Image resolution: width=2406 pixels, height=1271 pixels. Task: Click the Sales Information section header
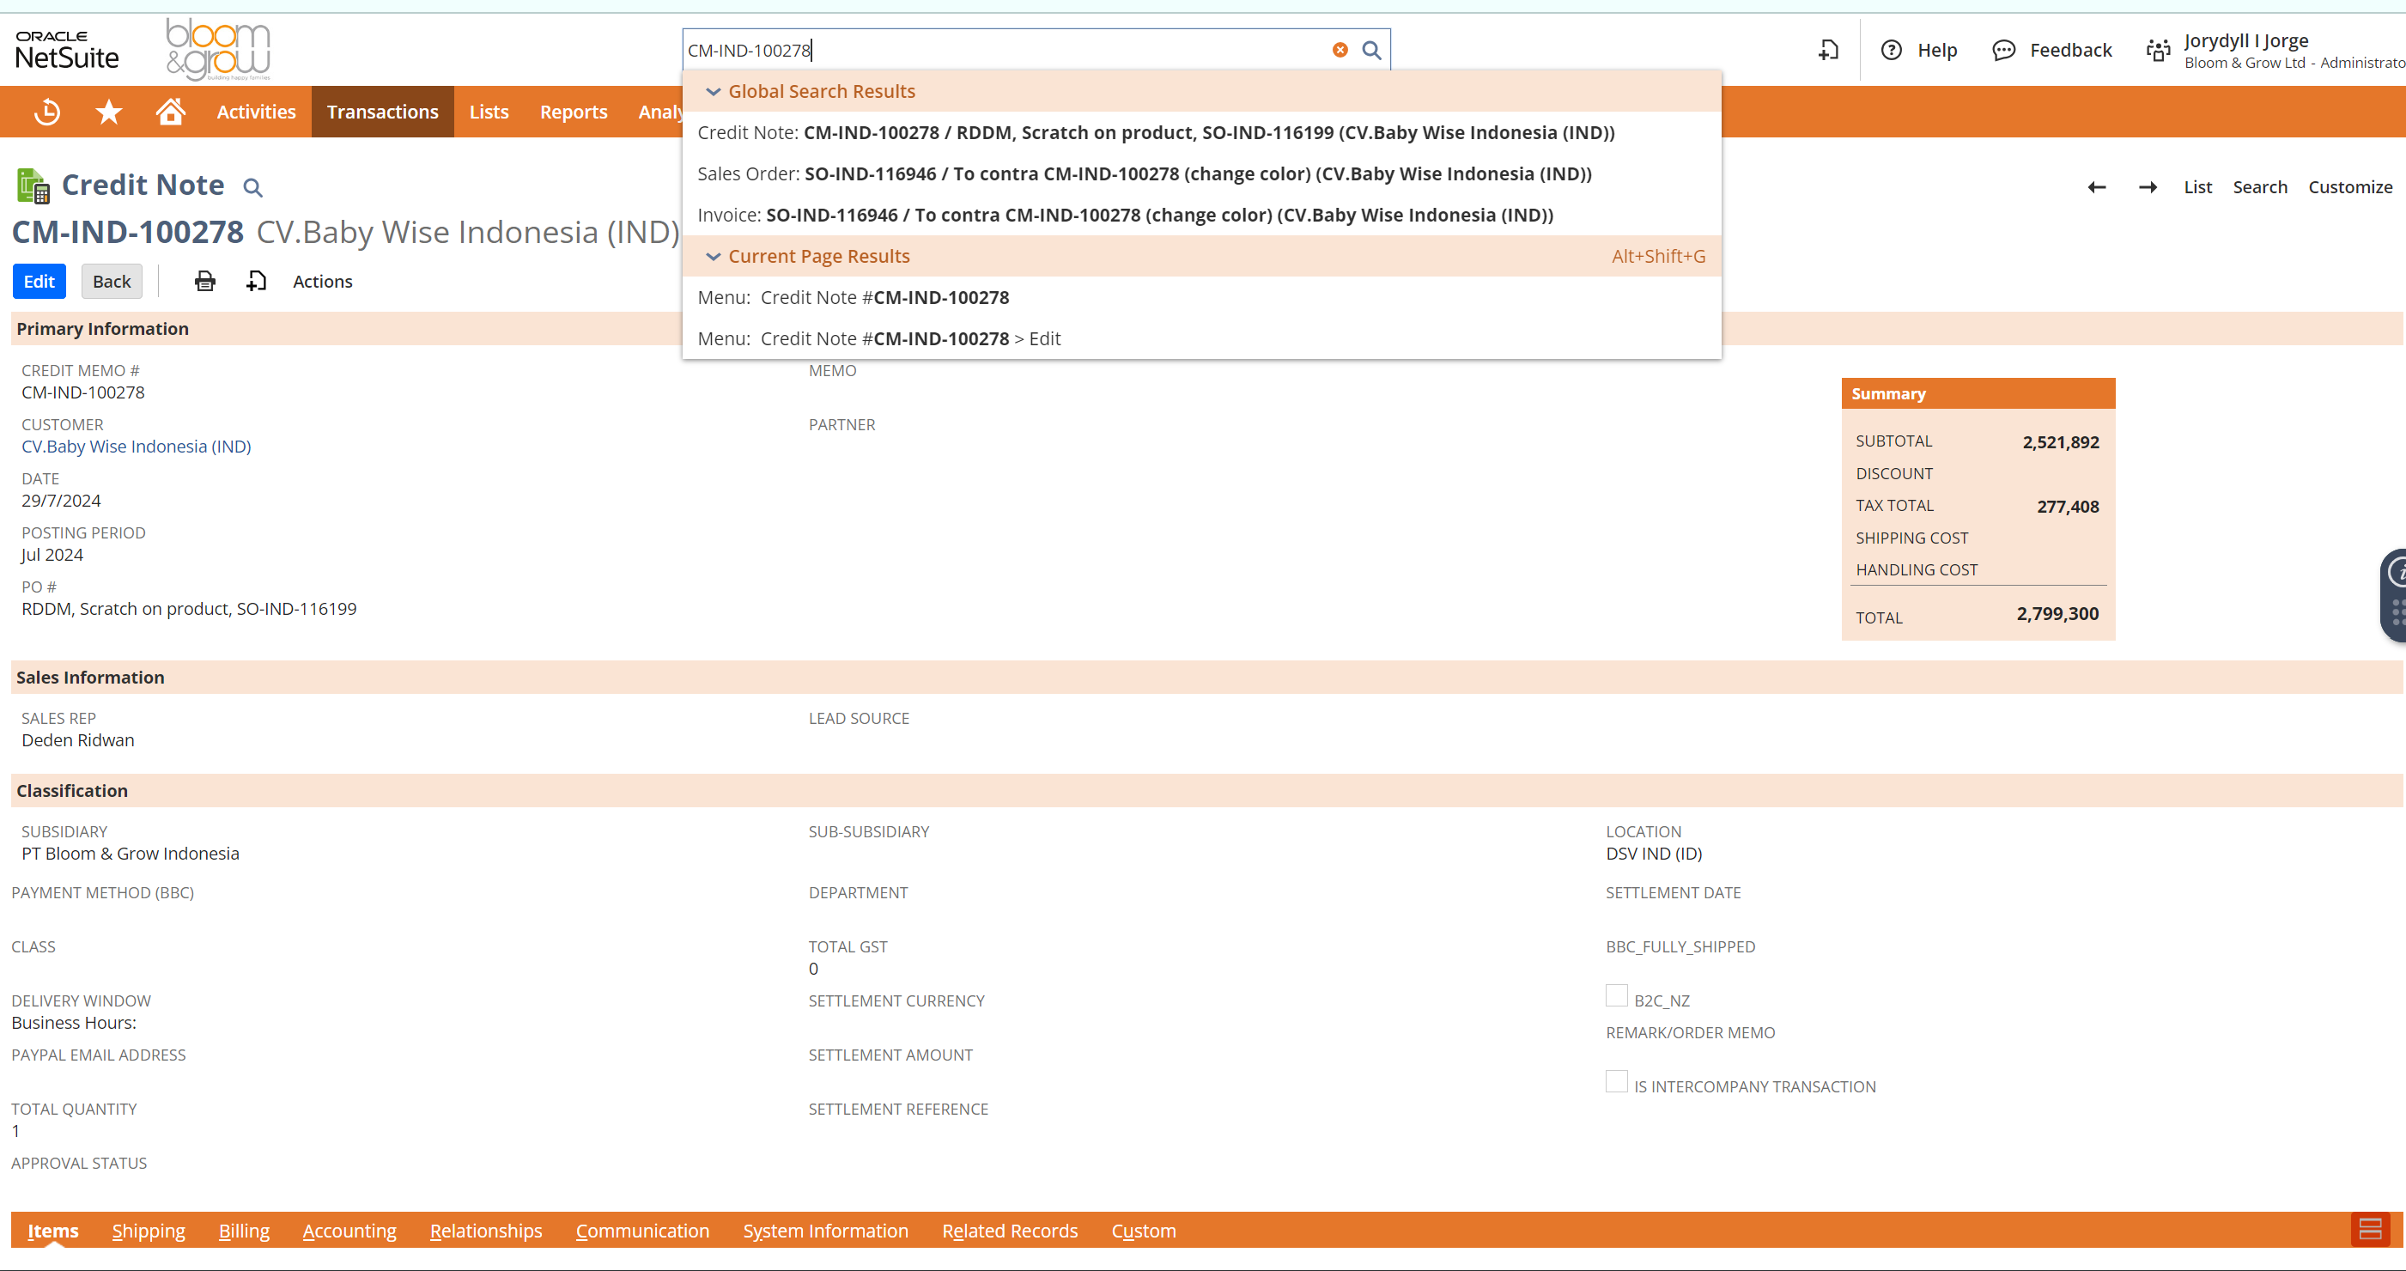click(x=91, y=678)
